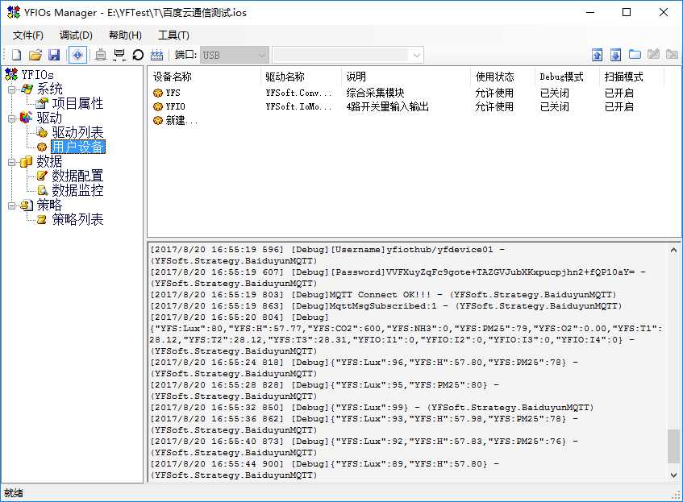The height and width of the screenshot is (502, 683).
Task: Click the blue folder icon in right toolbar
Action: (635, 55)
